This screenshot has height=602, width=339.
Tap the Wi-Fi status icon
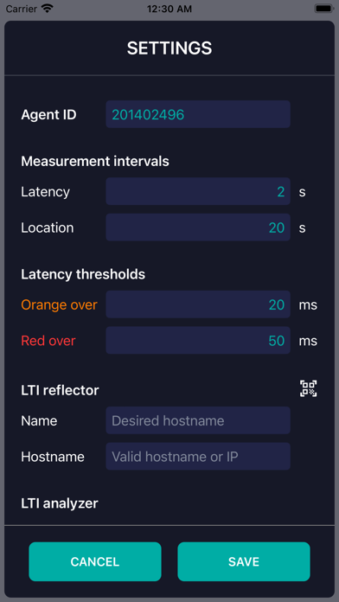[48, 9]
